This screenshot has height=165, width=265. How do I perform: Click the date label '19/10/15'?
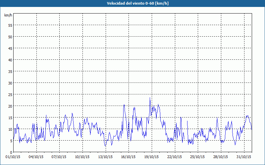coord(151,157)
